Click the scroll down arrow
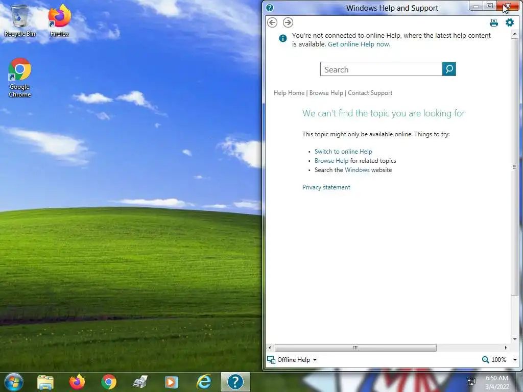 pos(515,339)
